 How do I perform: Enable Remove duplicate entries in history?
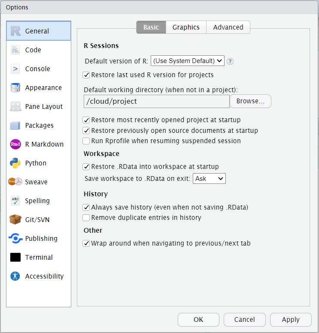pos(86,218)
